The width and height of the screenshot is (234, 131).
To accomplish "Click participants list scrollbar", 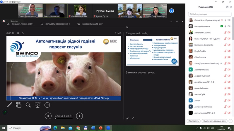I will 233,29.
